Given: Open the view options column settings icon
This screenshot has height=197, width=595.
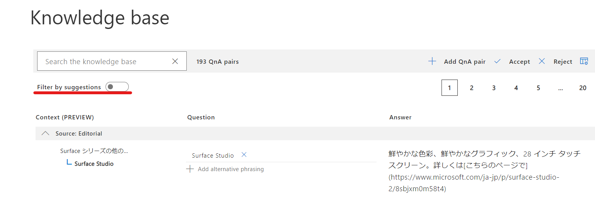Looking at the screenshot, I should 584,61.
